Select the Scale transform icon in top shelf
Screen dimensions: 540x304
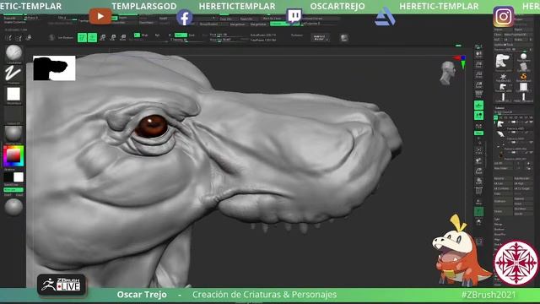113,37
